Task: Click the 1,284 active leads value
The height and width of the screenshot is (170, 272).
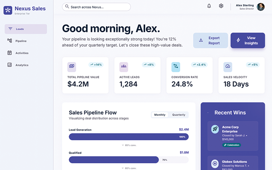Action: coord(128,84)
